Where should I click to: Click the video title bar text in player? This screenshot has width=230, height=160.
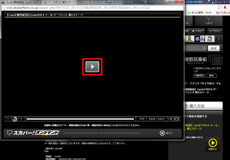pyautogui.click(x=44, y=15)
